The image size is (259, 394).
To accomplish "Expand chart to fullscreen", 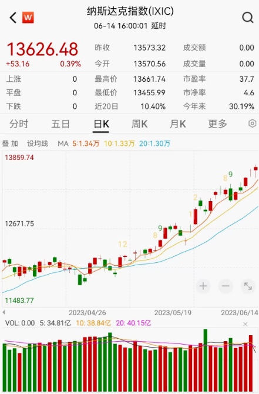I will [248, 286].
